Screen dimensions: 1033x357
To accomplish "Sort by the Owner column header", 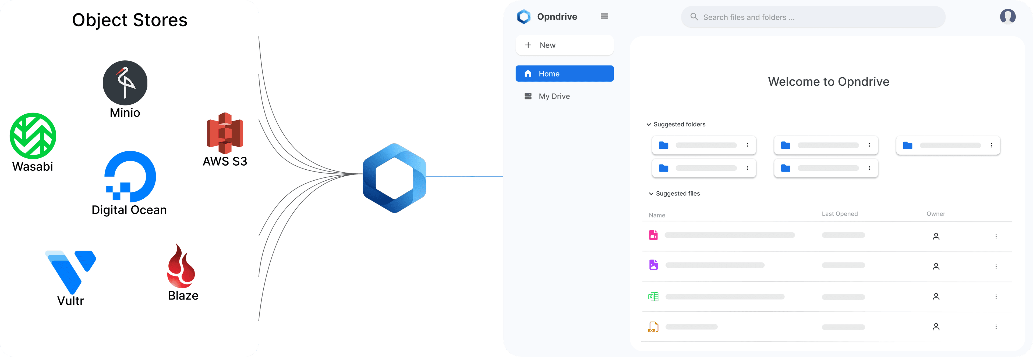I will 936,214.
